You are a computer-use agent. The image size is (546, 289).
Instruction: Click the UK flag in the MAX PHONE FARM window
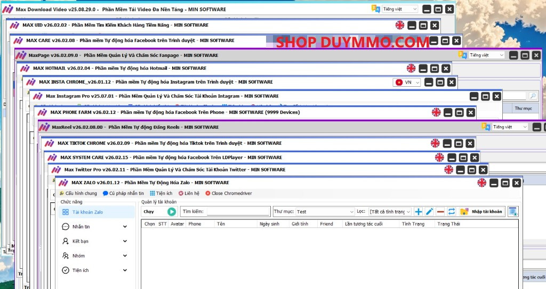tap(436, 112)
